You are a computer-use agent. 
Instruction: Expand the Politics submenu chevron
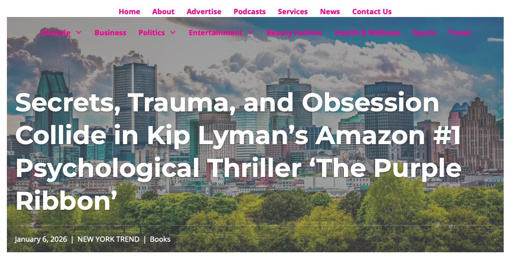coord(173,33)
